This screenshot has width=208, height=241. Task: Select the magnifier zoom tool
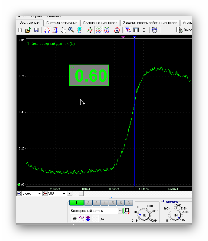click(71, 30)
